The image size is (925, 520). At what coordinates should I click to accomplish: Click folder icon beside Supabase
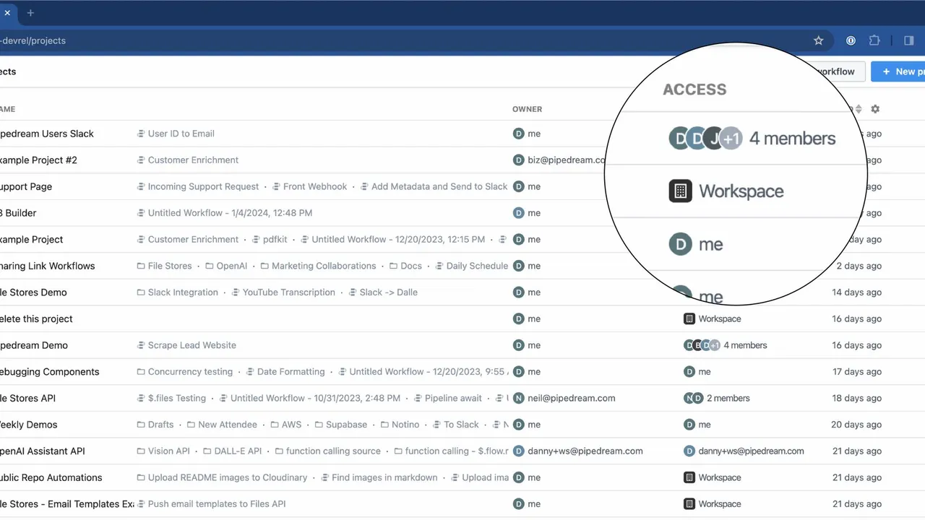(x=319, y=425)
